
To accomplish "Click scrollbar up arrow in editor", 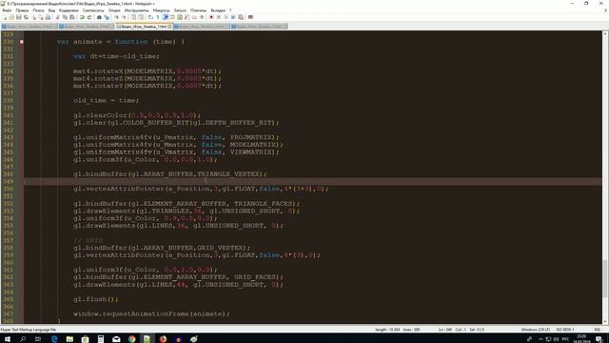I will (x=605, y=34).
